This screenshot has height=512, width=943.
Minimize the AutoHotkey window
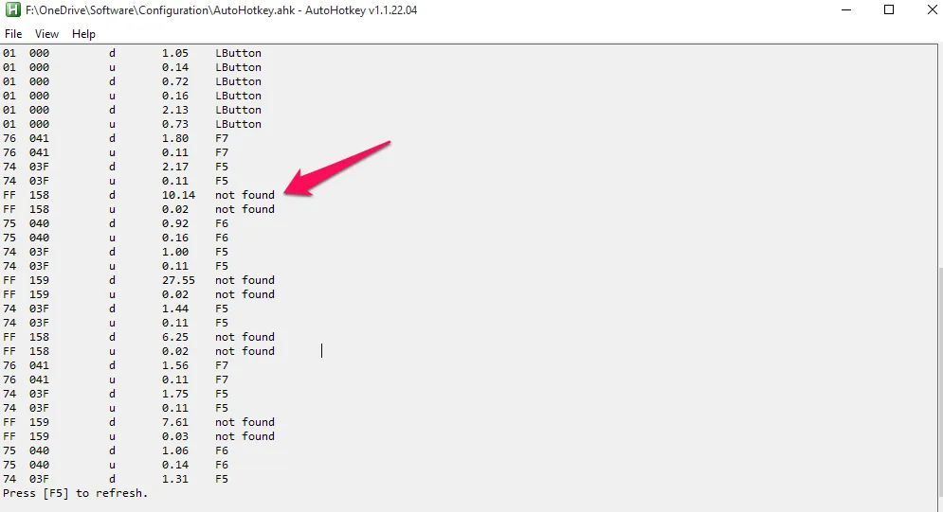(846, 9)
